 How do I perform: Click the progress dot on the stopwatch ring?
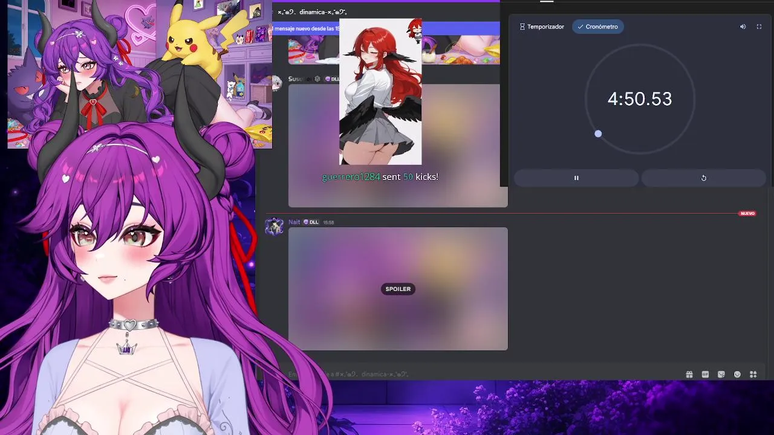coord(598,134)
